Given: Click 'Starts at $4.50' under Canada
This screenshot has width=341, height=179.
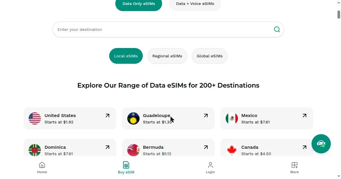Looking at the screenshot, I should pos(256,154).
